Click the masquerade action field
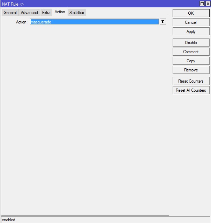 (x=95, y=22)
